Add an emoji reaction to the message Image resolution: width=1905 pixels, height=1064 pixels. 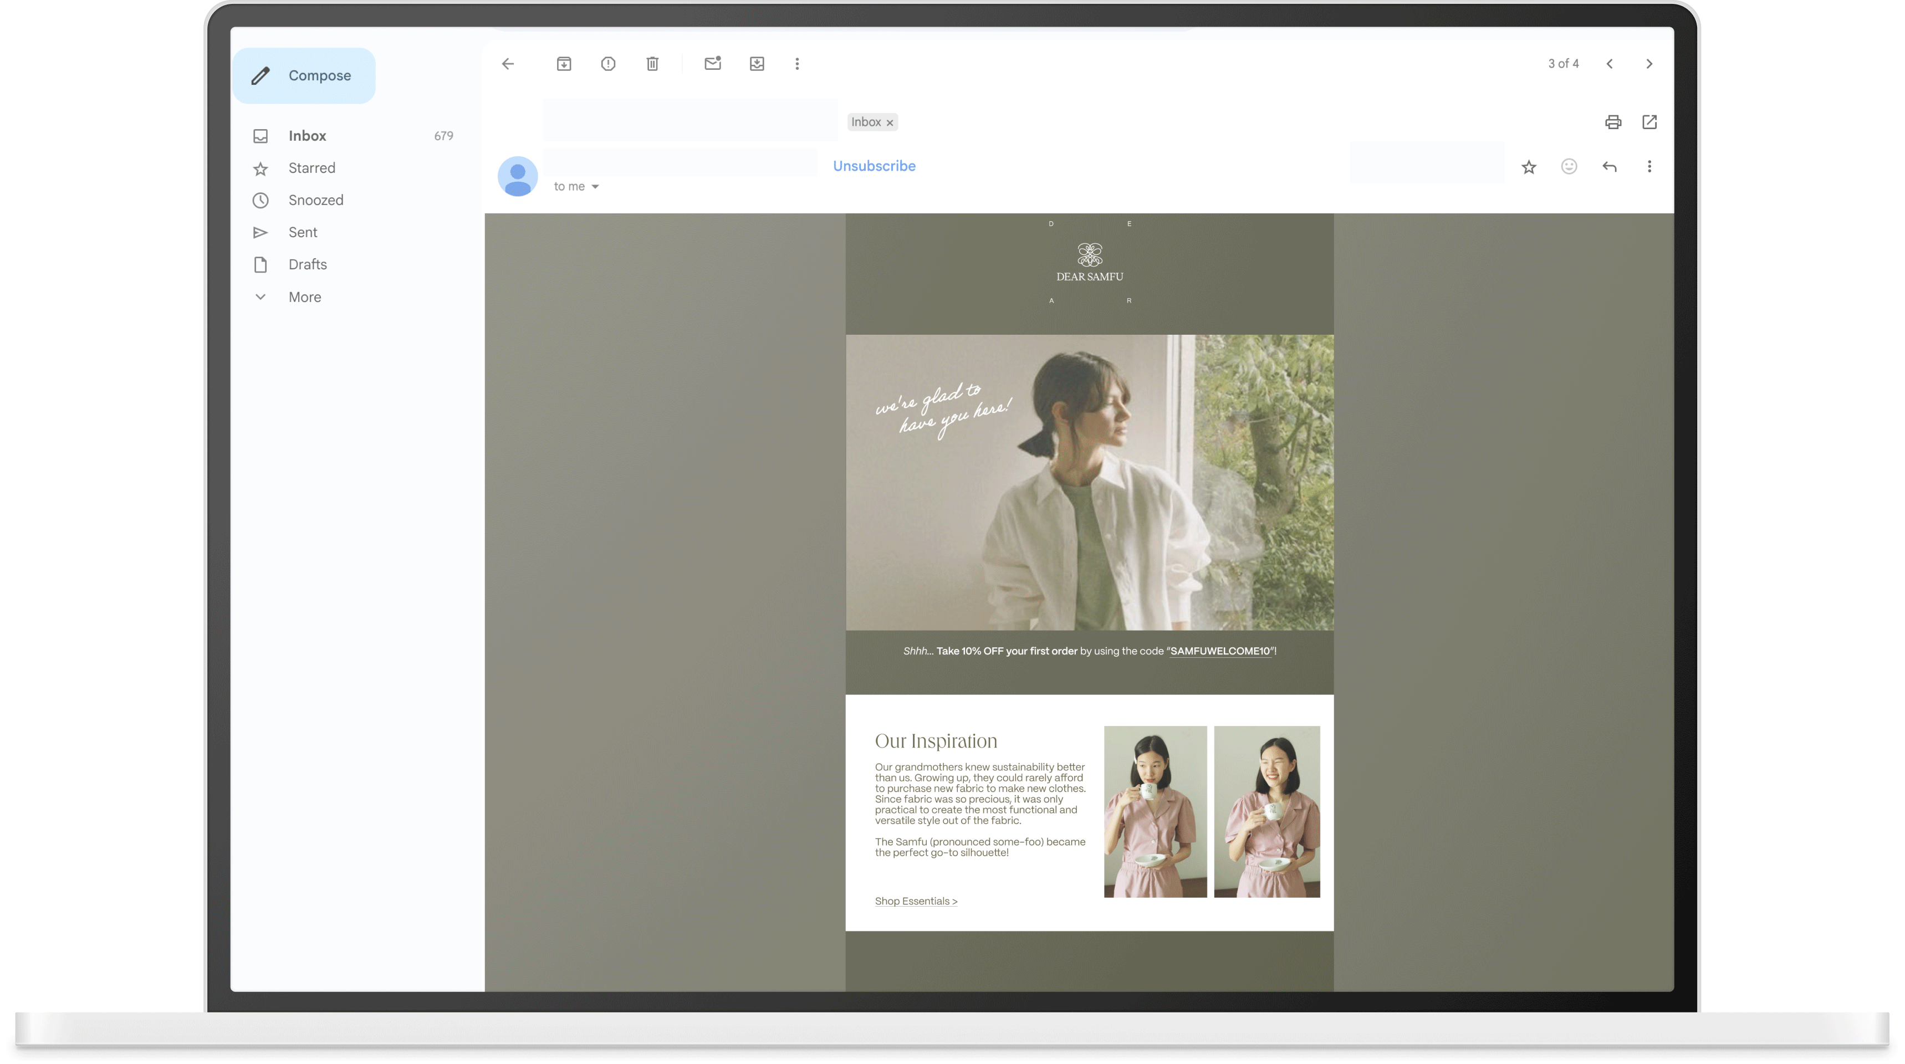[1569, 166]
